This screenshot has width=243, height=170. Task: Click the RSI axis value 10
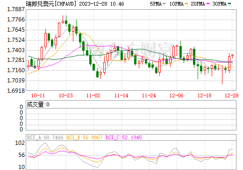21,167
